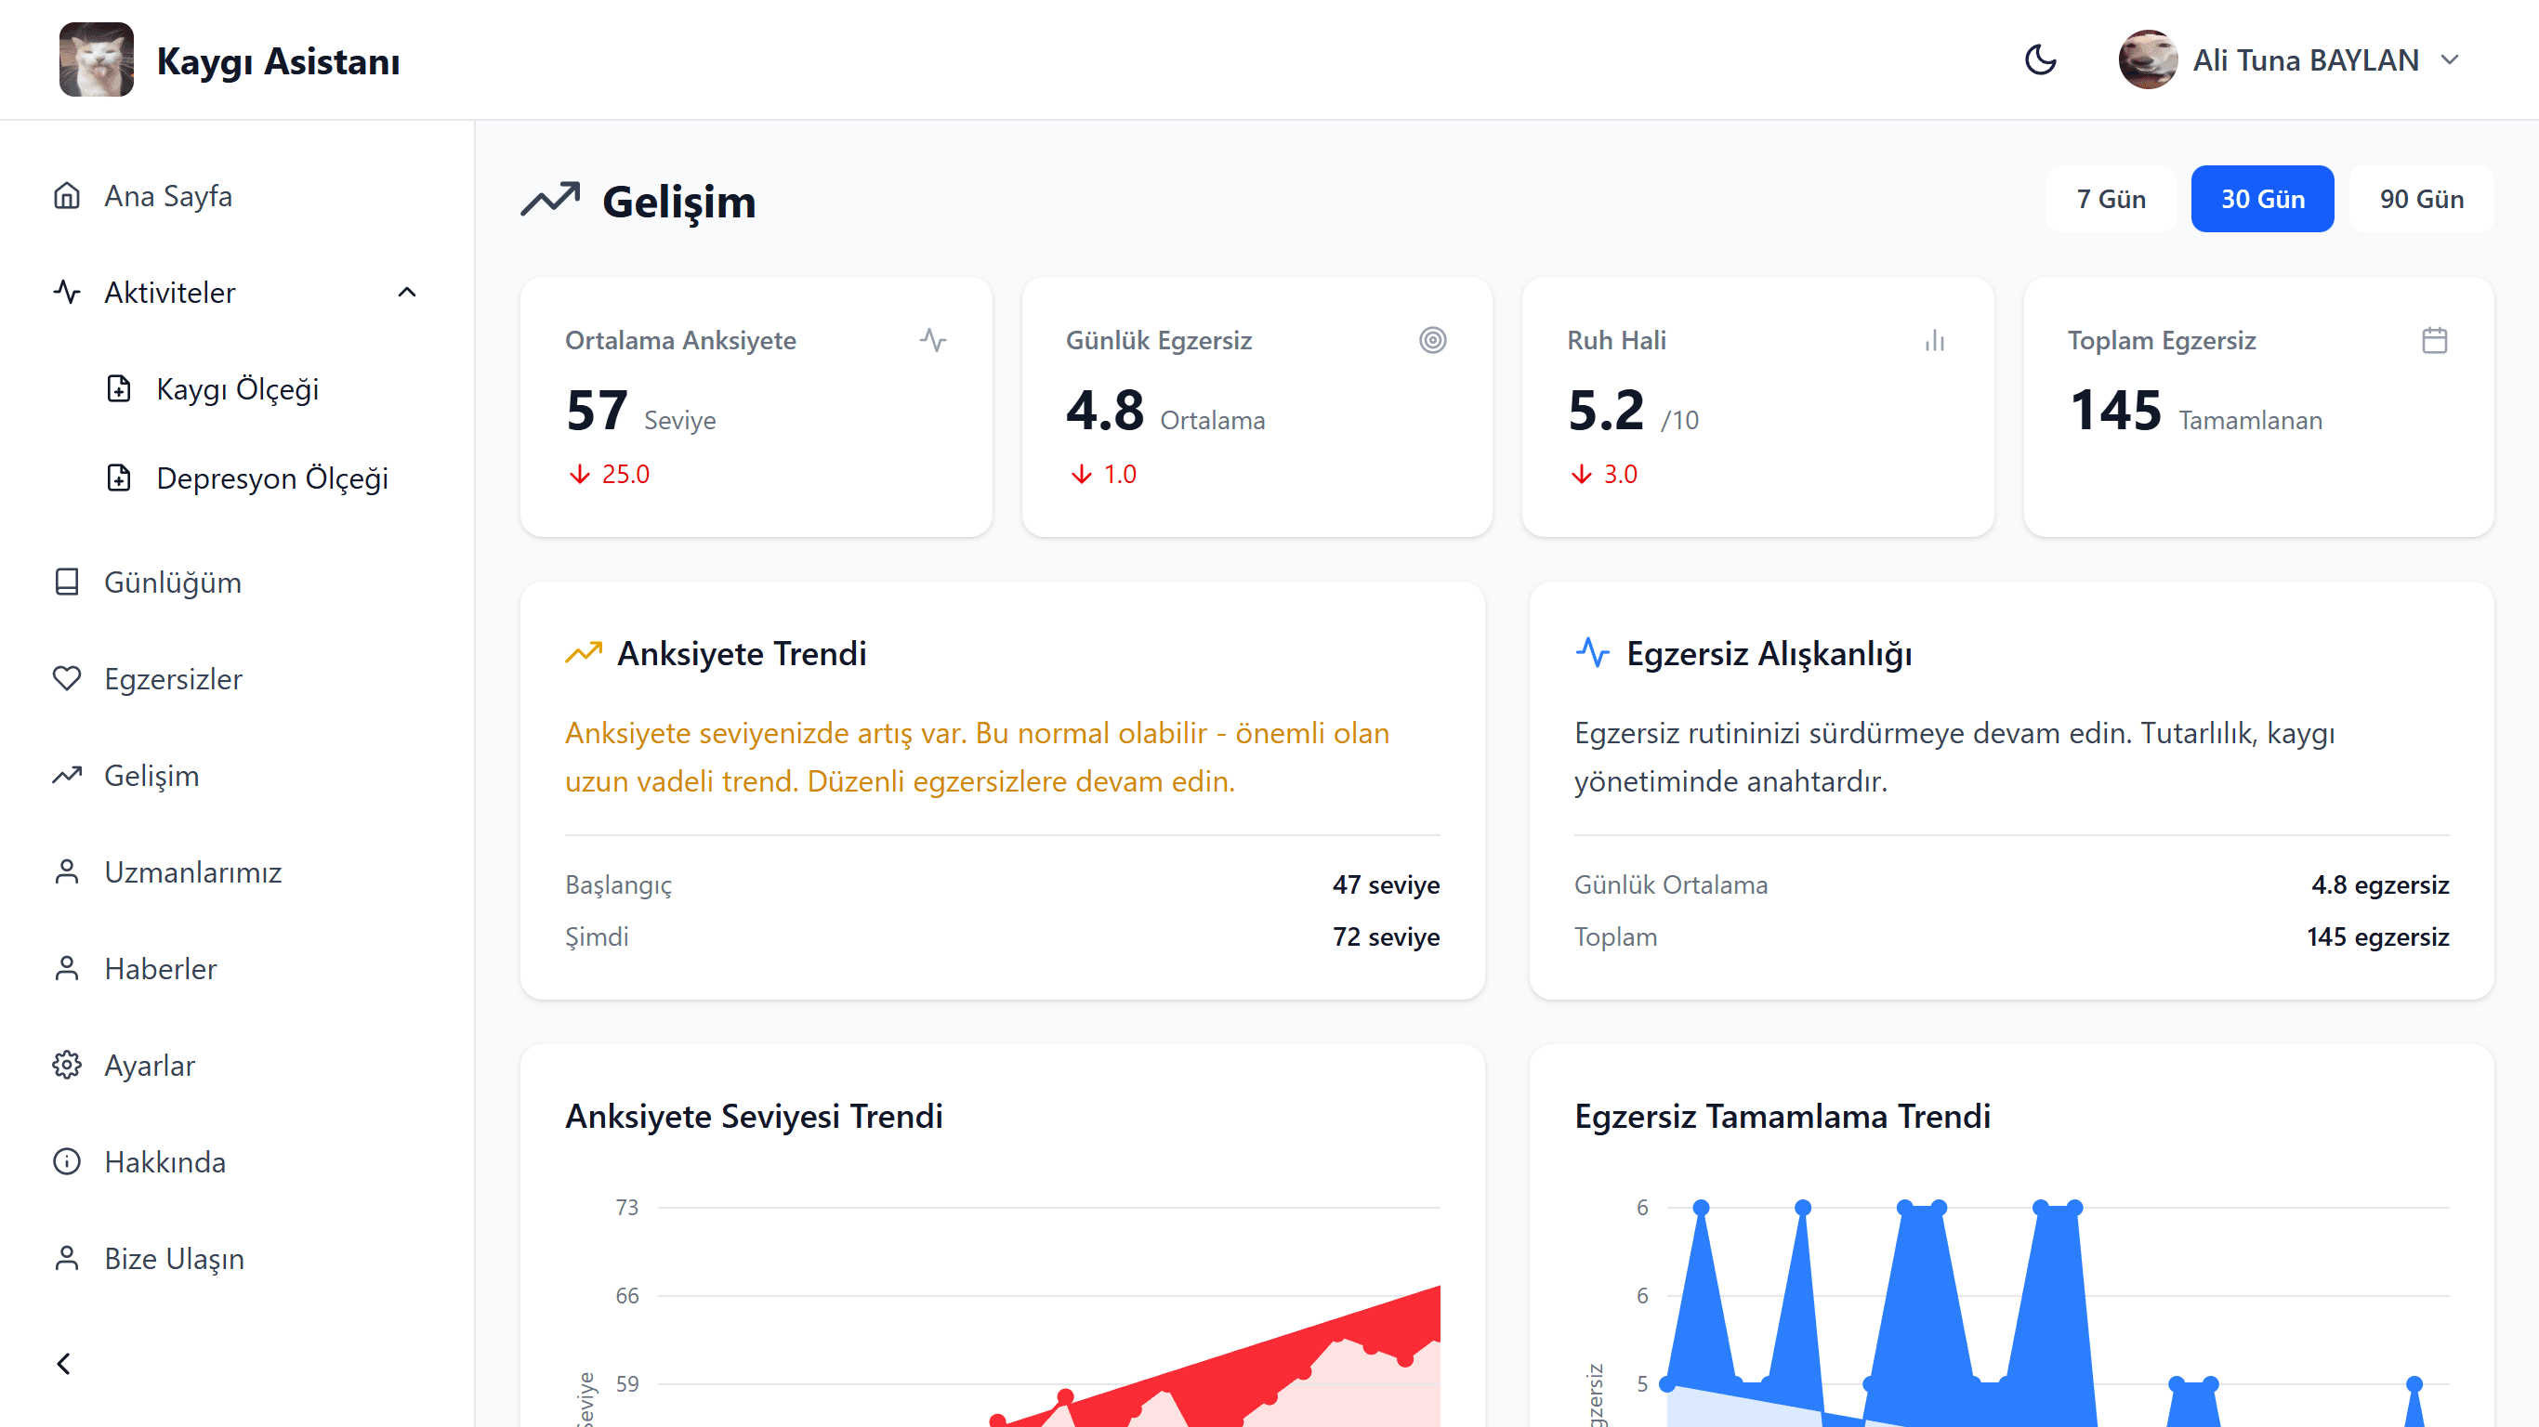Go to Gelişim in sidebar
This screenshot has width=2539, height=1427.
(x=151, y=776)
